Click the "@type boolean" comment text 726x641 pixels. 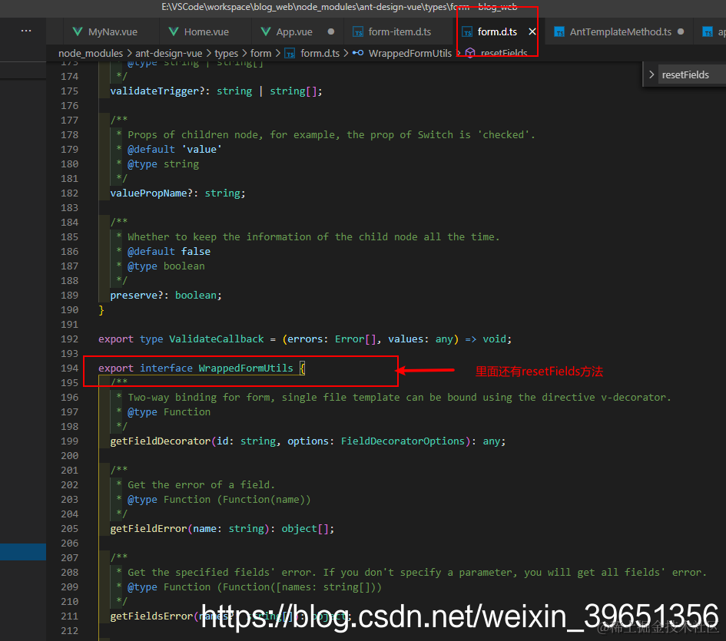(166, 266)
